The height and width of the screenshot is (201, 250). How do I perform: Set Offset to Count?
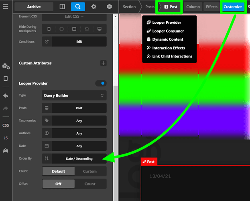(x=90, y=184)
